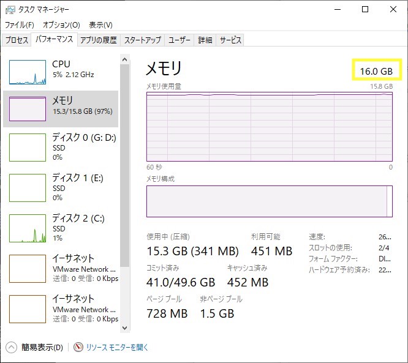
Task: Switch to the プロセス tab
Action: pyautogui.click(x=17, y=40)
